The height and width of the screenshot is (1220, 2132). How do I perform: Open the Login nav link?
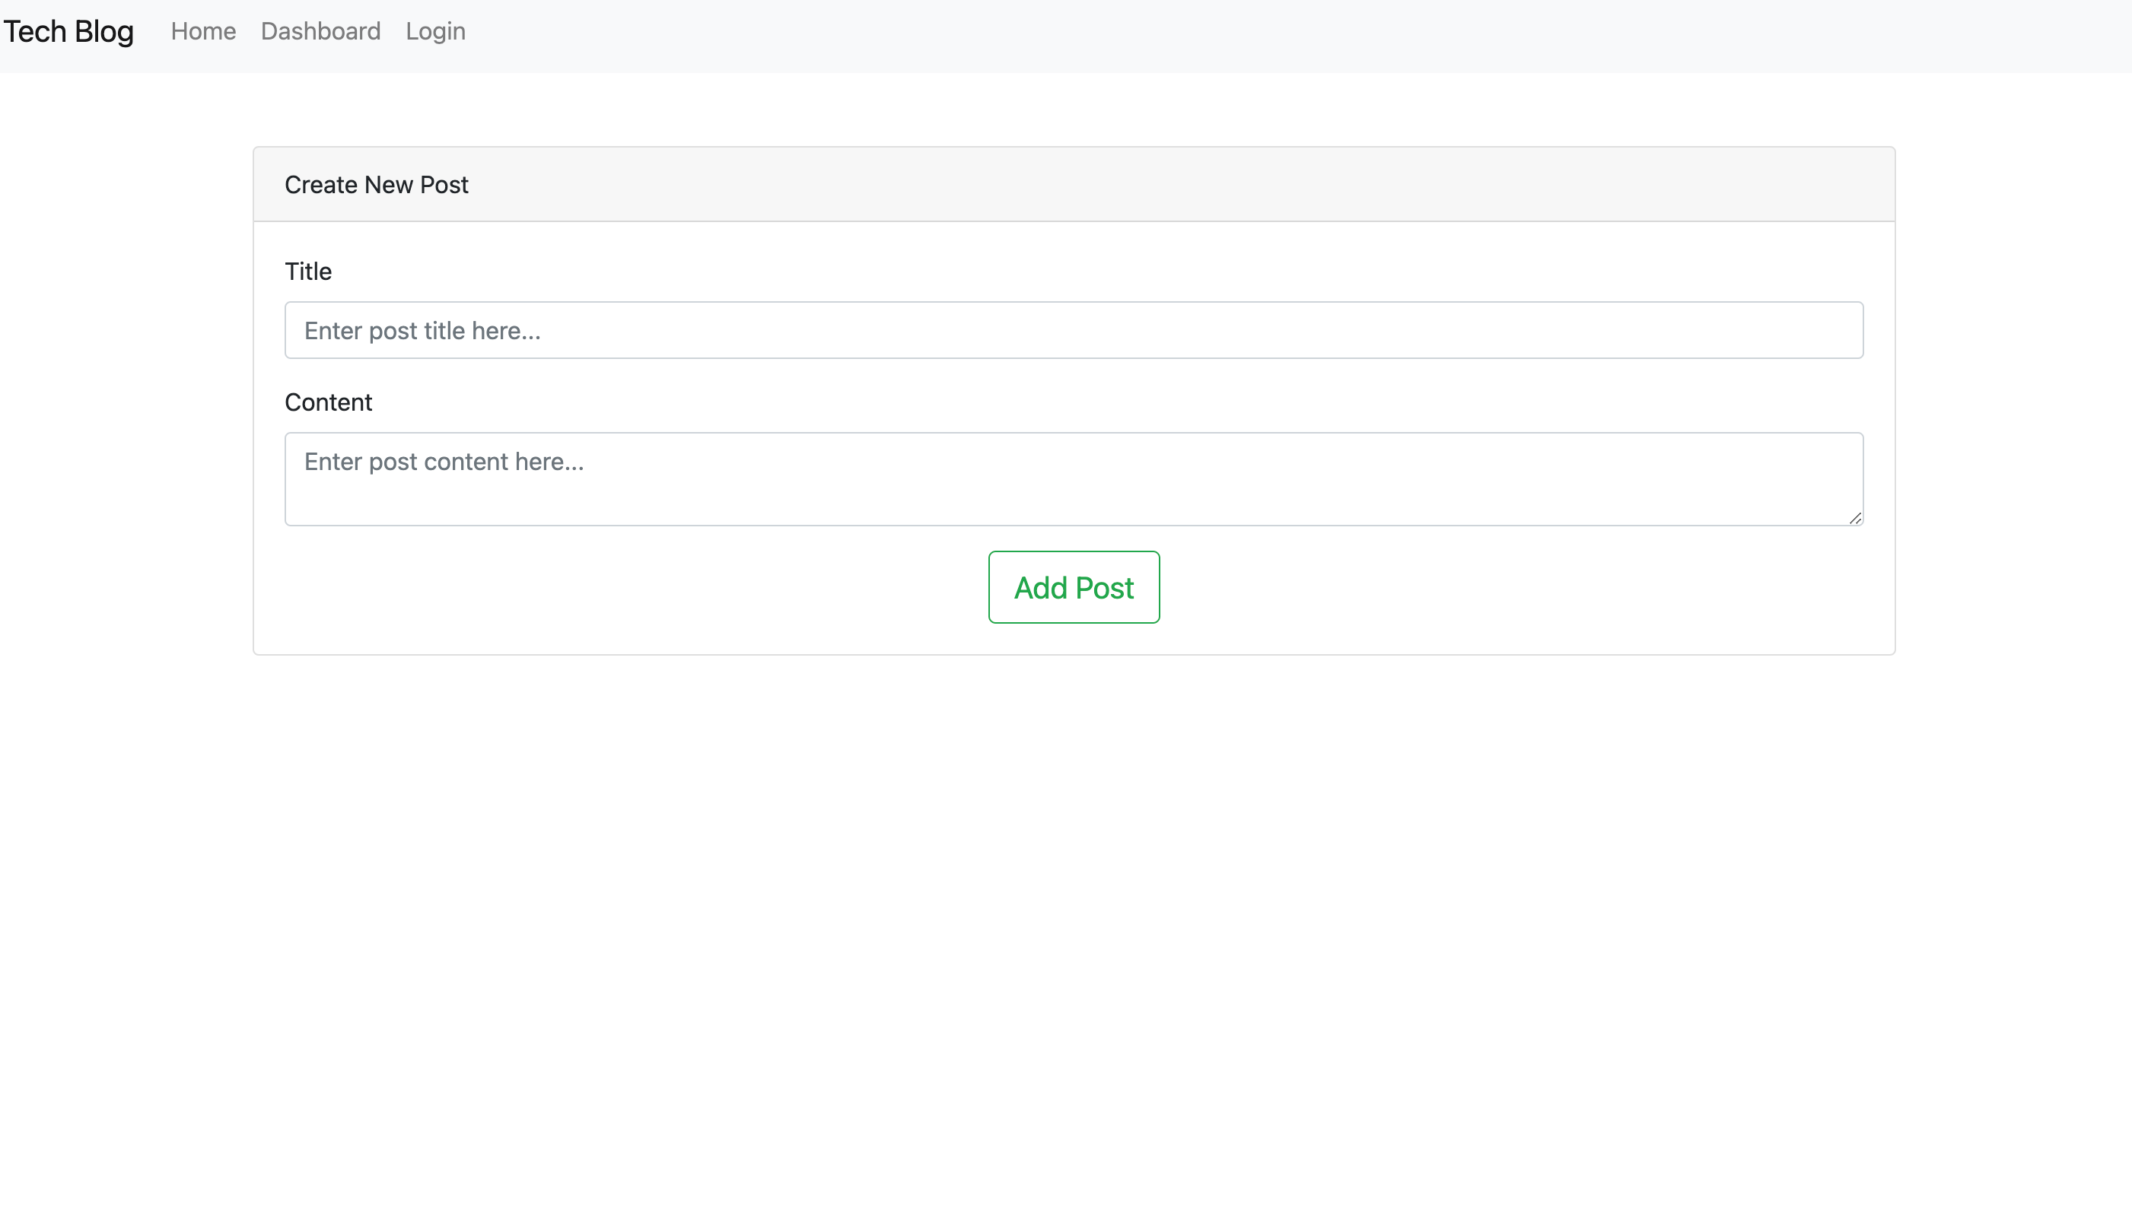[x=436, y=31]
